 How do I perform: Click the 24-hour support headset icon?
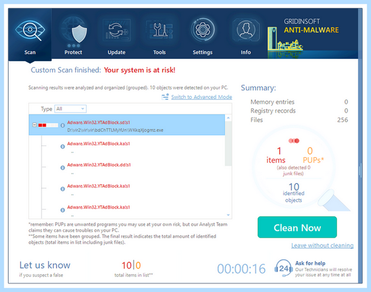(283, 268)
